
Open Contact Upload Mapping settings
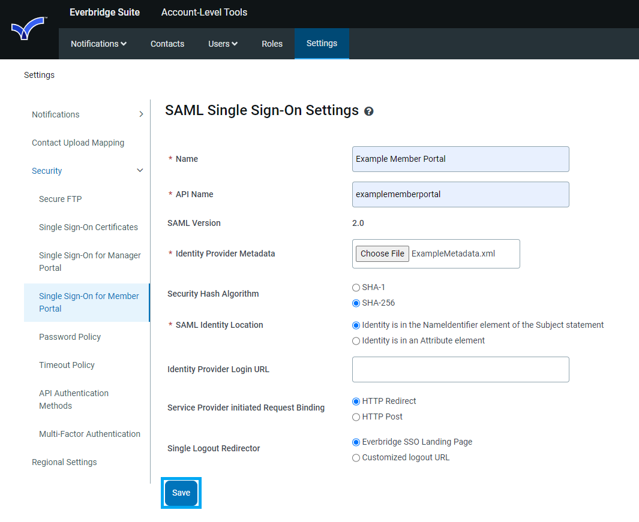(x=78, y=143)
